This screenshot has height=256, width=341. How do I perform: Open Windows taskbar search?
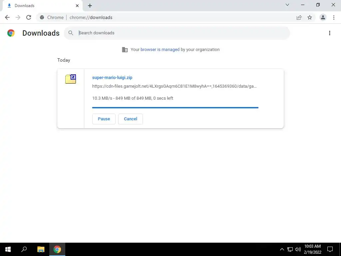24,249
